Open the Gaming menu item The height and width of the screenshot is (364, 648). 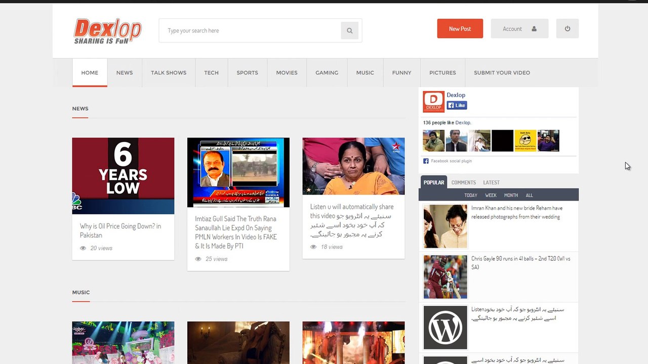(327, 73)
